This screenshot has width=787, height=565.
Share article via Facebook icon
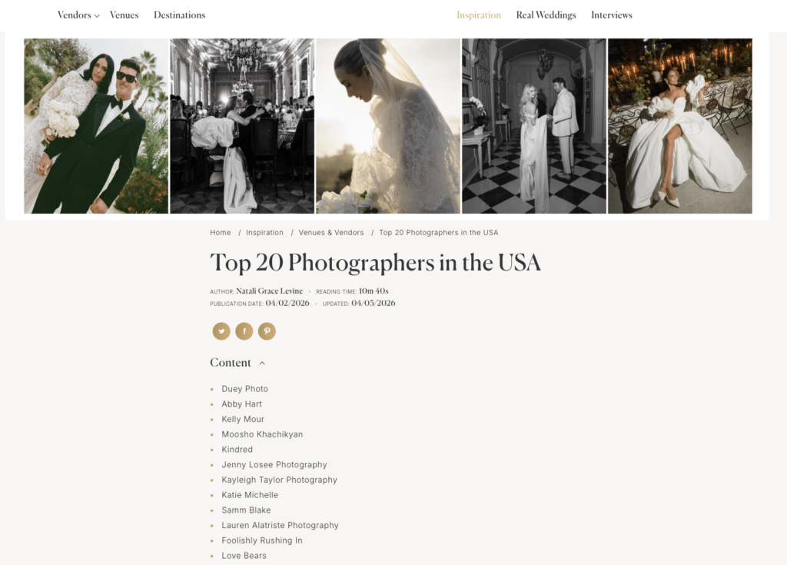(x=244, y=331)
